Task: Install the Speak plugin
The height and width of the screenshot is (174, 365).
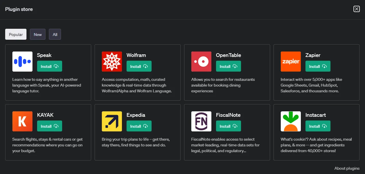Action: 49,66
